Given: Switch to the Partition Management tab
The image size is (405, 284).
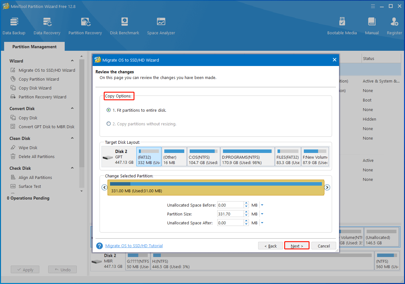Looking at the screenshot, I should (34, 47).
